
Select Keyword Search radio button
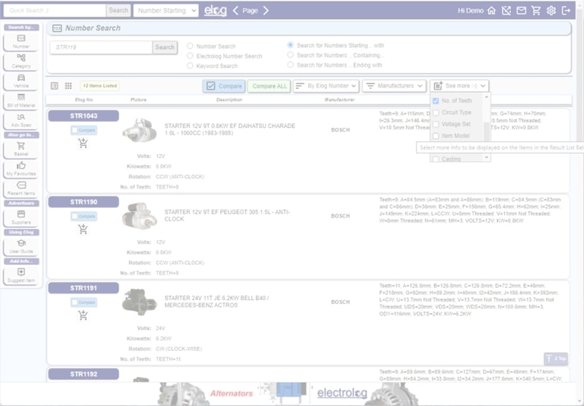click(191, 66)
